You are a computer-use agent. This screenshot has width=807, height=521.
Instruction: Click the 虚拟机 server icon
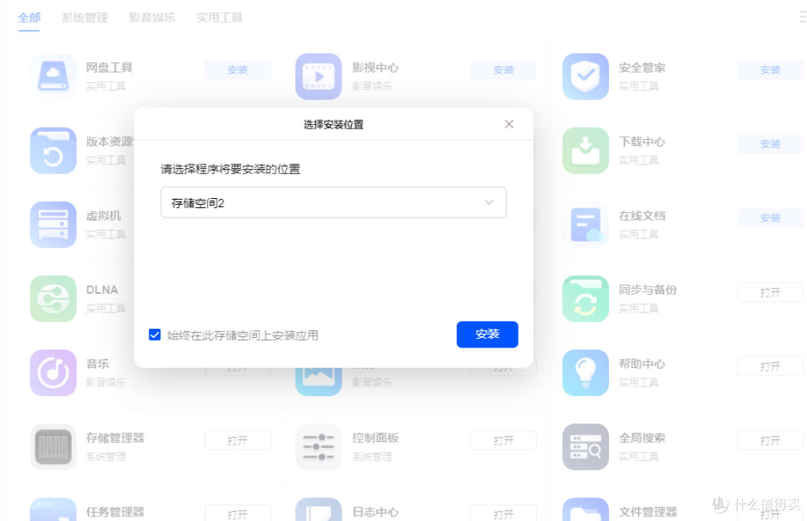point(53,224)
